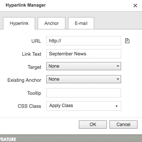Click the URL label

(x=36, y=41)
